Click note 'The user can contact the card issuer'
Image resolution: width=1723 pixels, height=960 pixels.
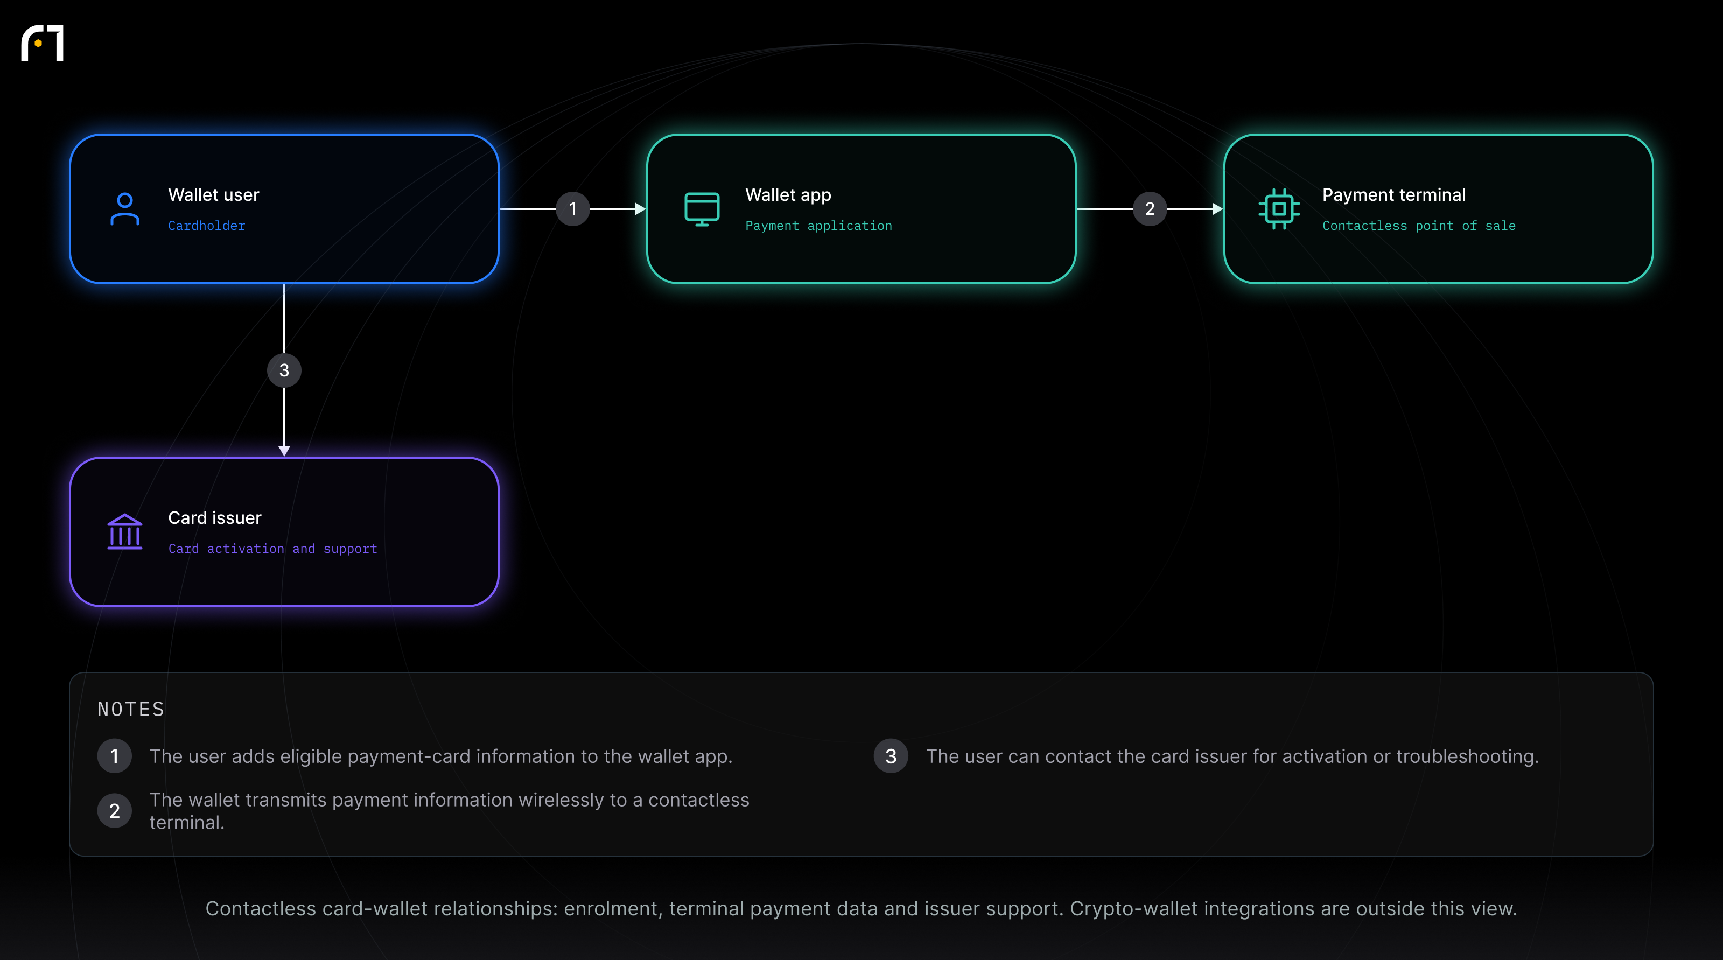[1232, 756]
